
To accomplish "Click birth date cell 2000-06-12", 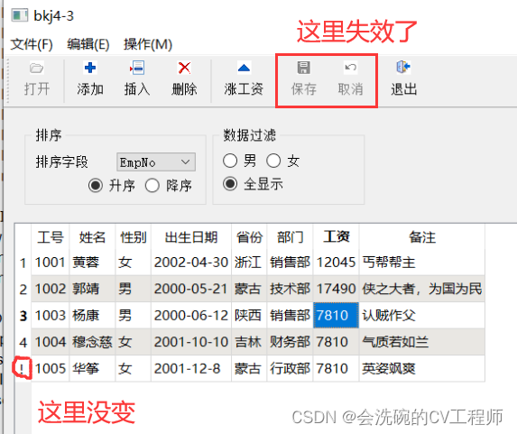I will point(191,315).
